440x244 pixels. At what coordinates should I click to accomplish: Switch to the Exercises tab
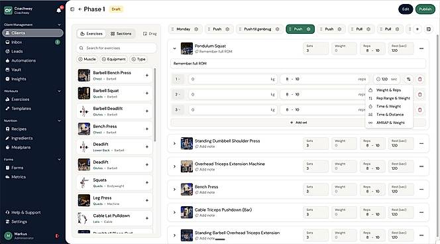[91, 34]
